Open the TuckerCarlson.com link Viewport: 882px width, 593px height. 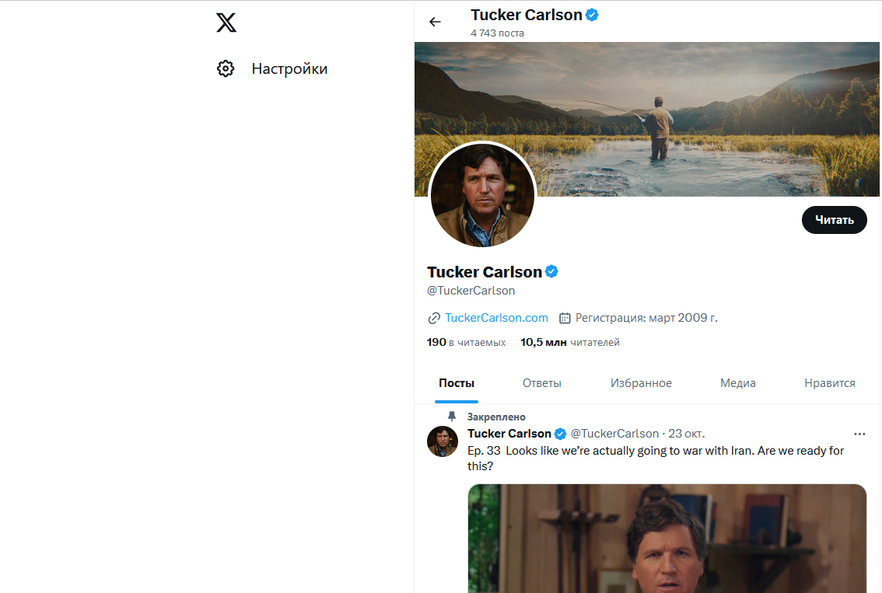pos(496,318)
